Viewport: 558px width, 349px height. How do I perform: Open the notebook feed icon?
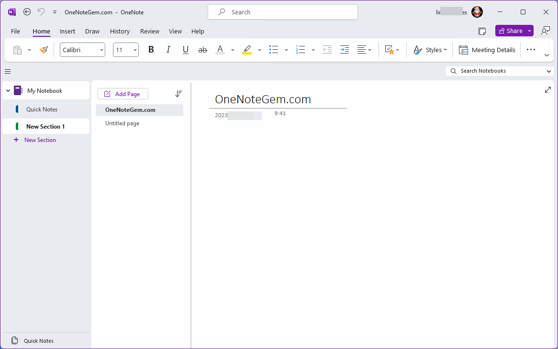coord(482,31)
